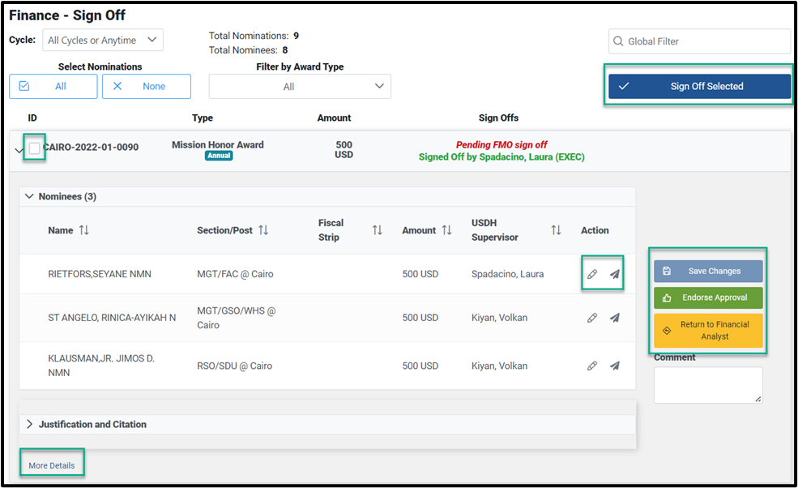Image resolution: width=798 pixels, height=488 pixels.
Task: Click pencil icon for KLAUSMAN,JR. JIMOS D.
Action: 592,366
